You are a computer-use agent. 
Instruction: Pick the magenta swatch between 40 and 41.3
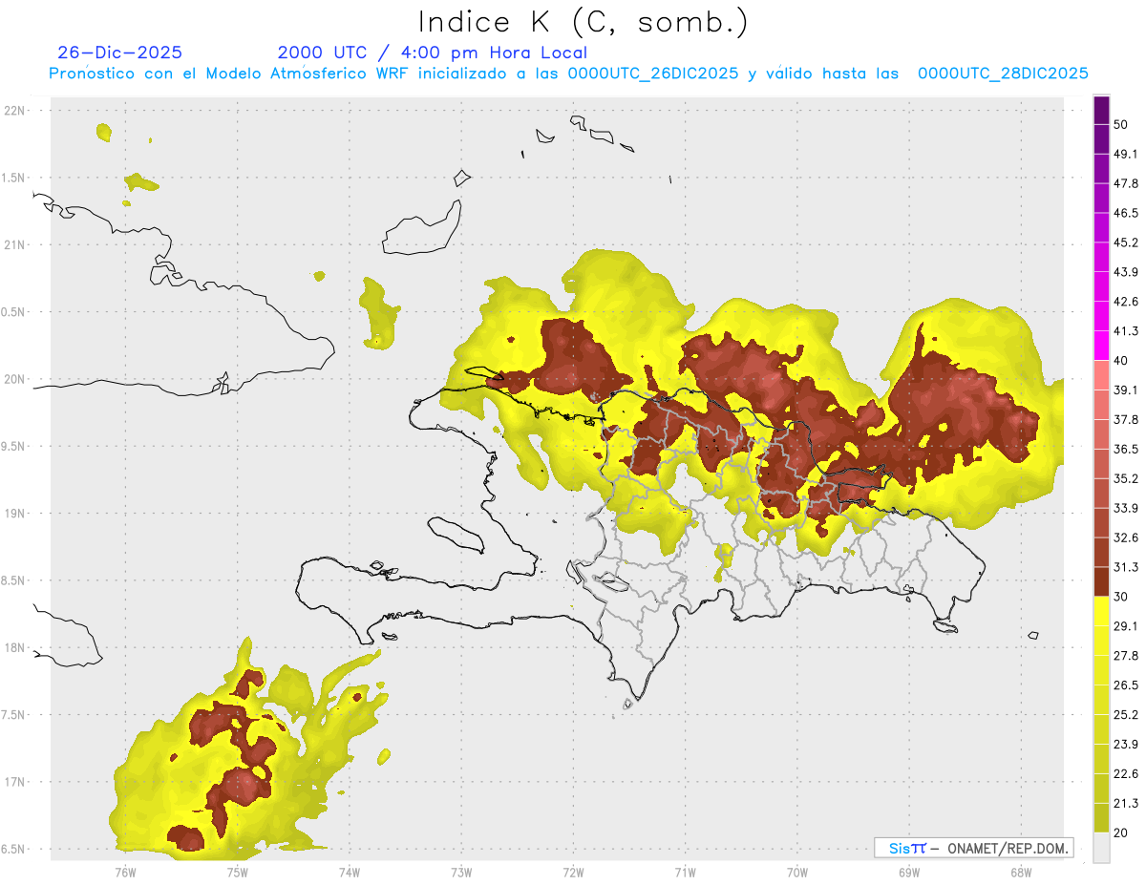point(1101,346)
